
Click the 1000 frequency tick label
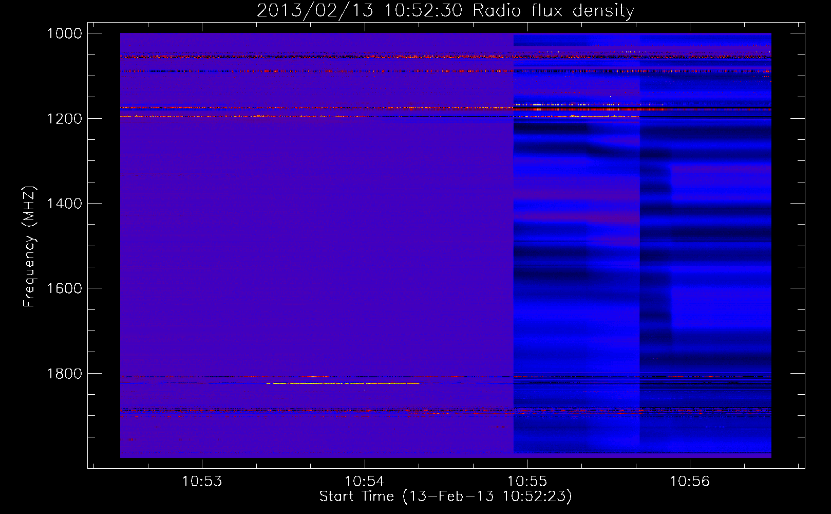pos(64,33)
